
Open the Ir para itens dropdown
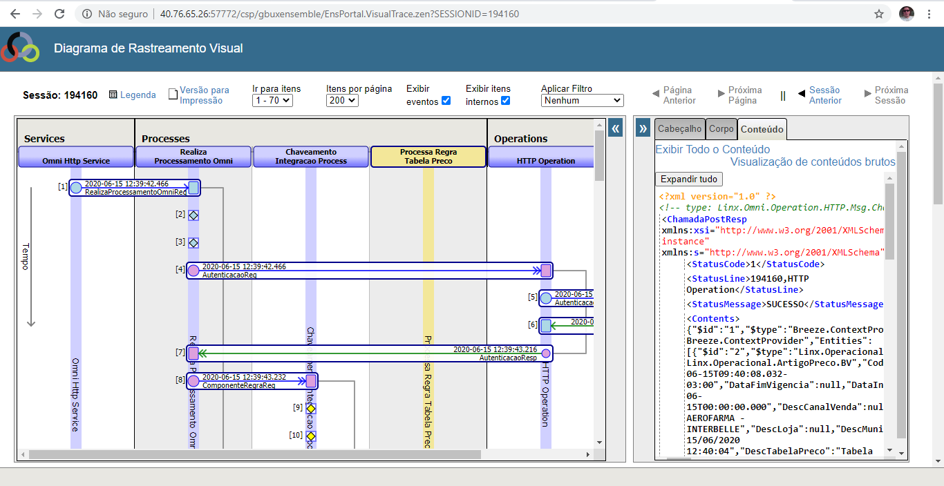[x=272, y=101]
